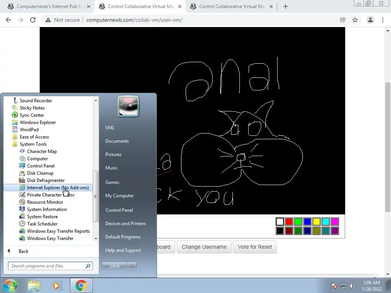Open Default Programs
This screenshot has width=391, height=293.
tap(123, 237)
